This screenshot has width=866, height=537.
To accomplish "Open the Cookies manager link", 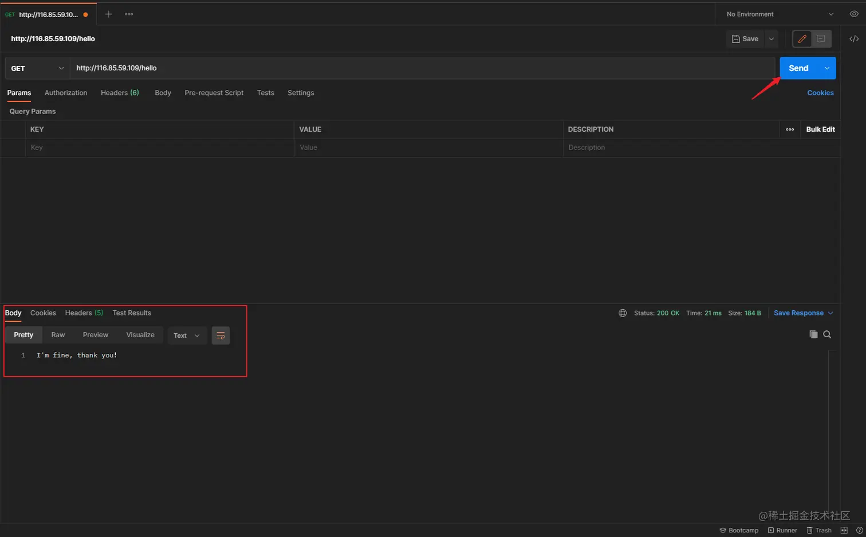I will pyautogui.click(x=820, y=93).
